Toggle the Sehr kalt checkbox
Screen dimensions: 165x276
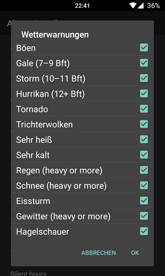coord(144,155)
